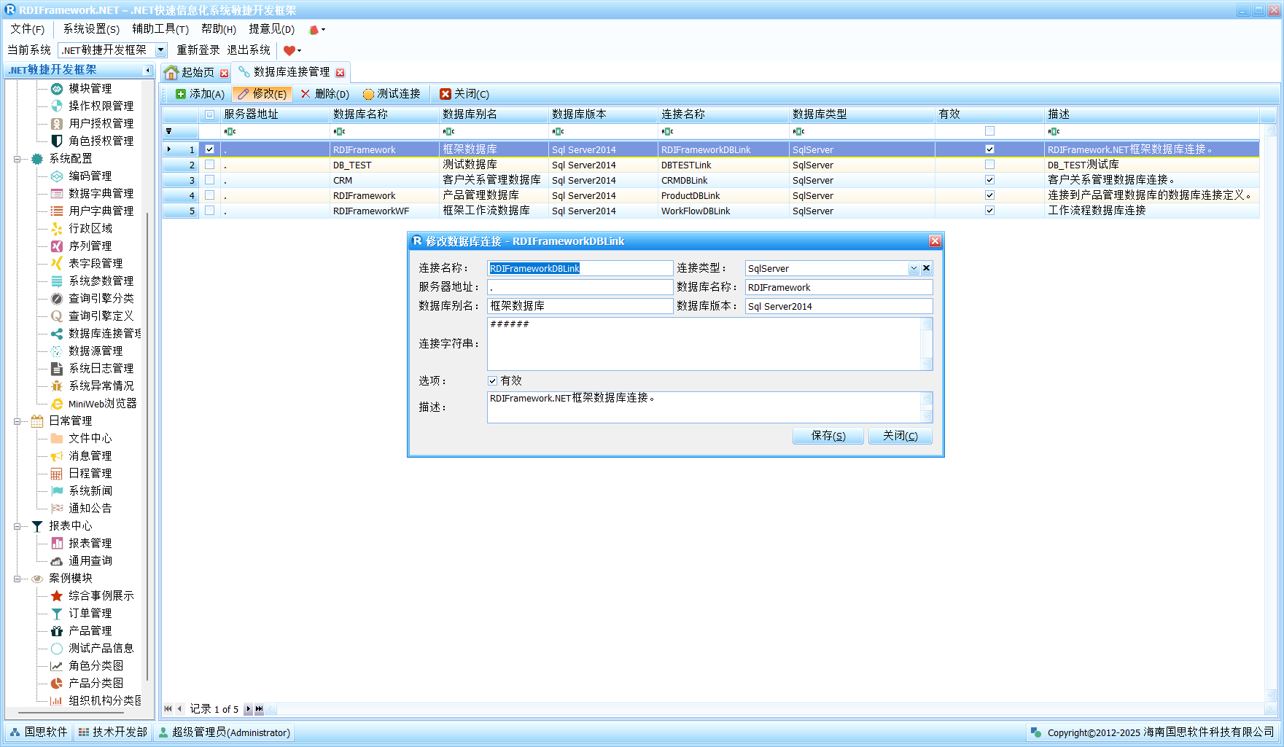Check the row selector for DB_TEST

pos(210,165)
